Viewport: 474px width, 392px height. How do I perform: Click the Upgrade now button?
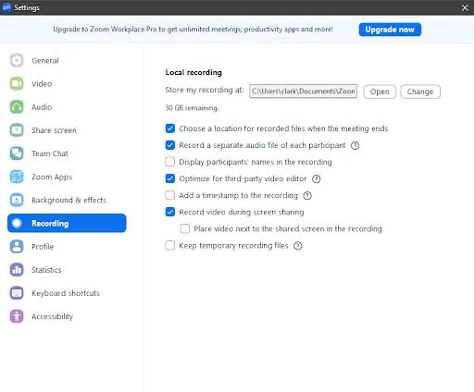pyautogui.click(x=390, y=30)
